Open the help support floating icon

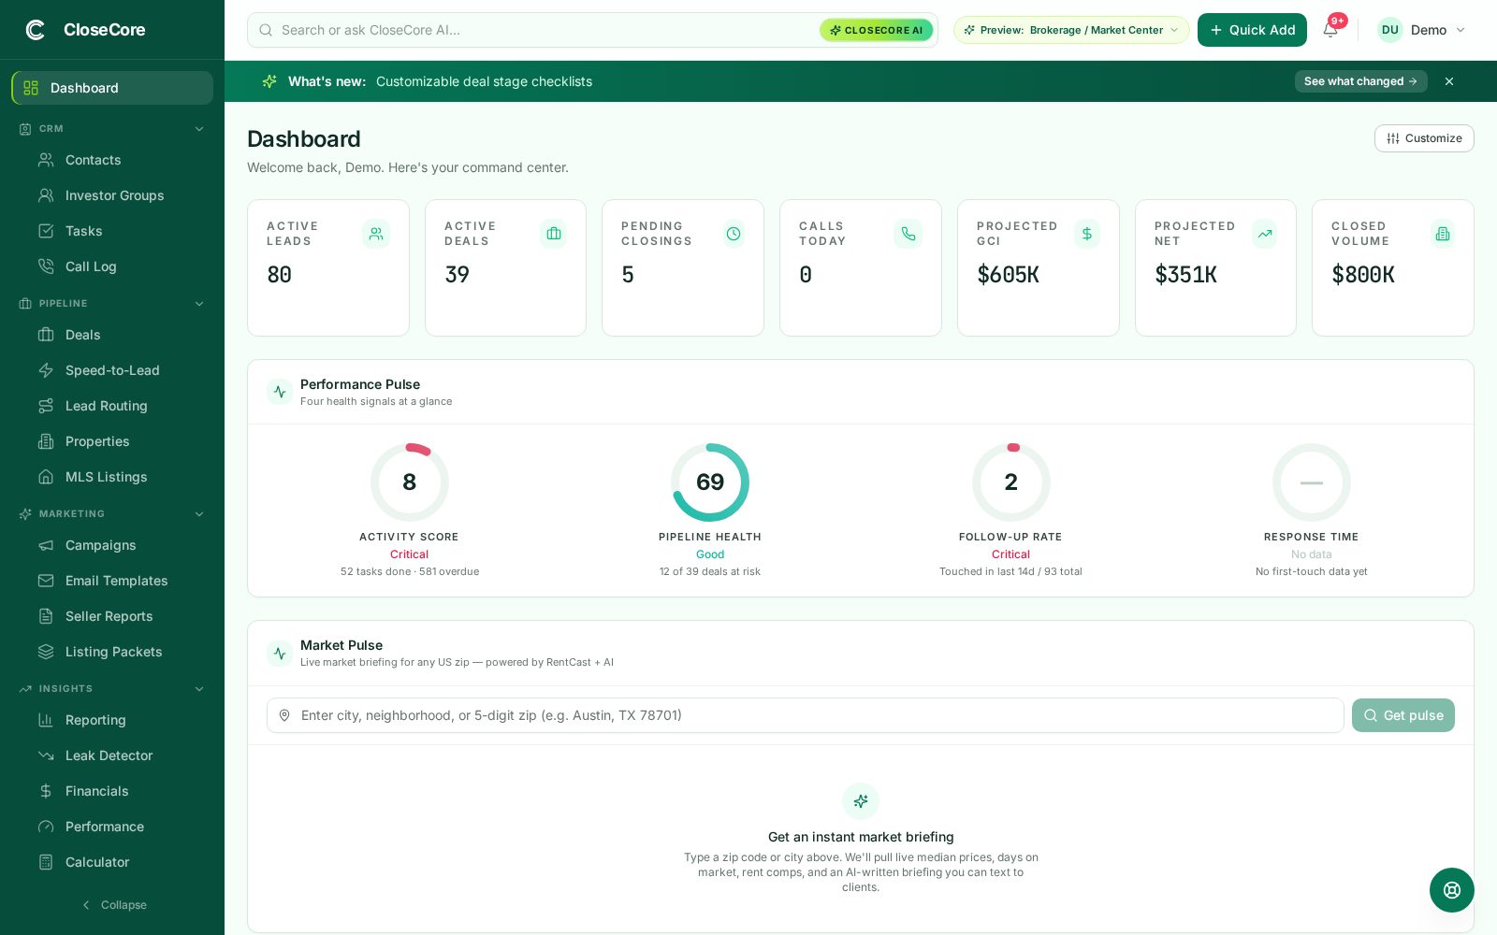pos(1452,890)
